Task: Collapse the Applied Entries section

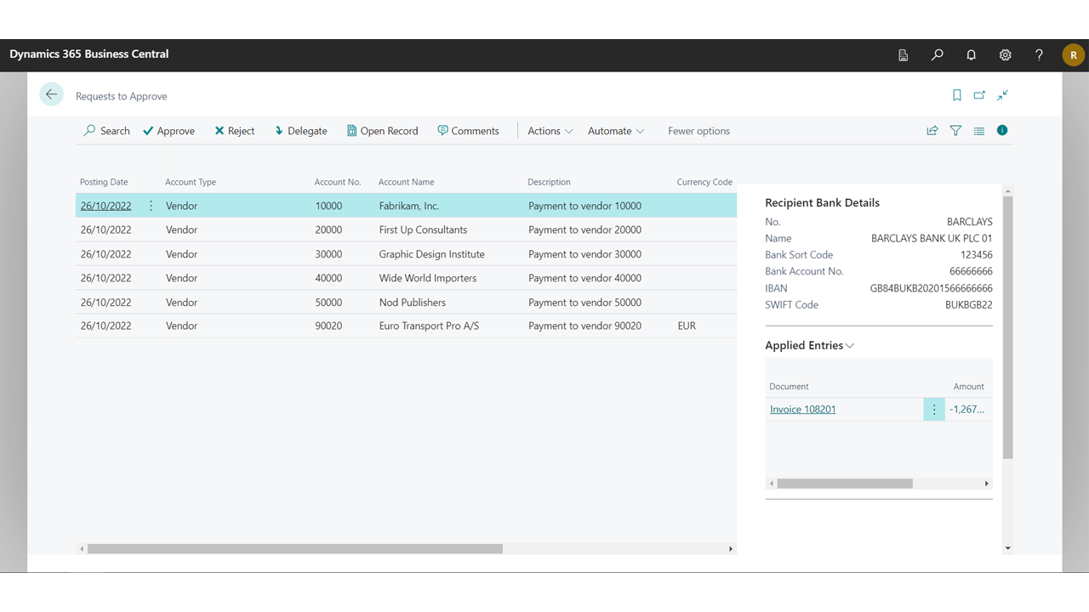Action: 809,345
